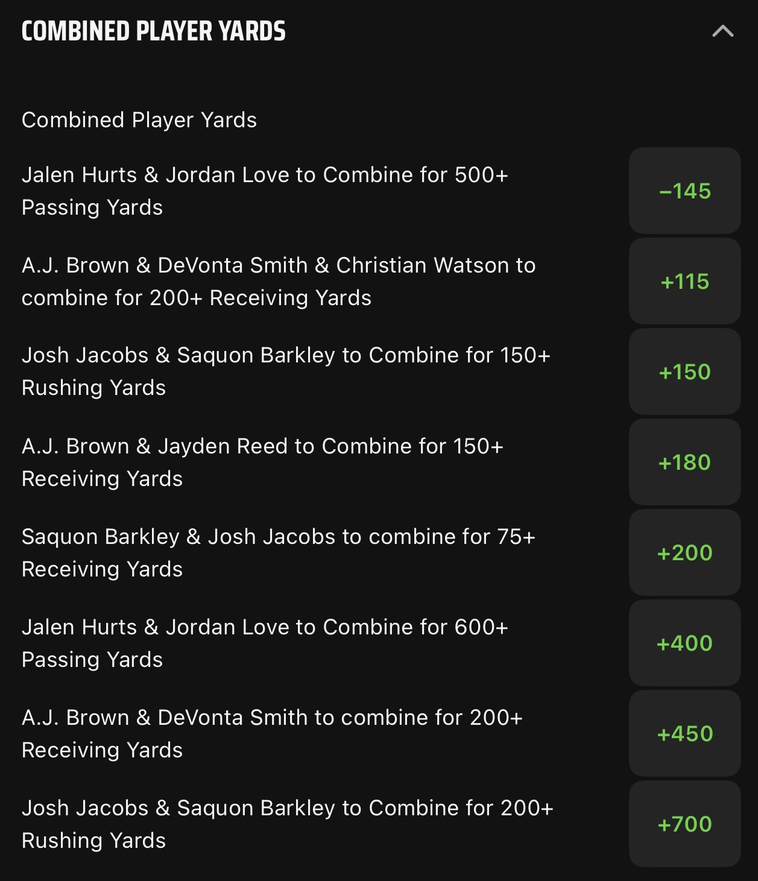Tap Brown & Jayden Reed 150+ Receiving text

(x=262, y=462)
